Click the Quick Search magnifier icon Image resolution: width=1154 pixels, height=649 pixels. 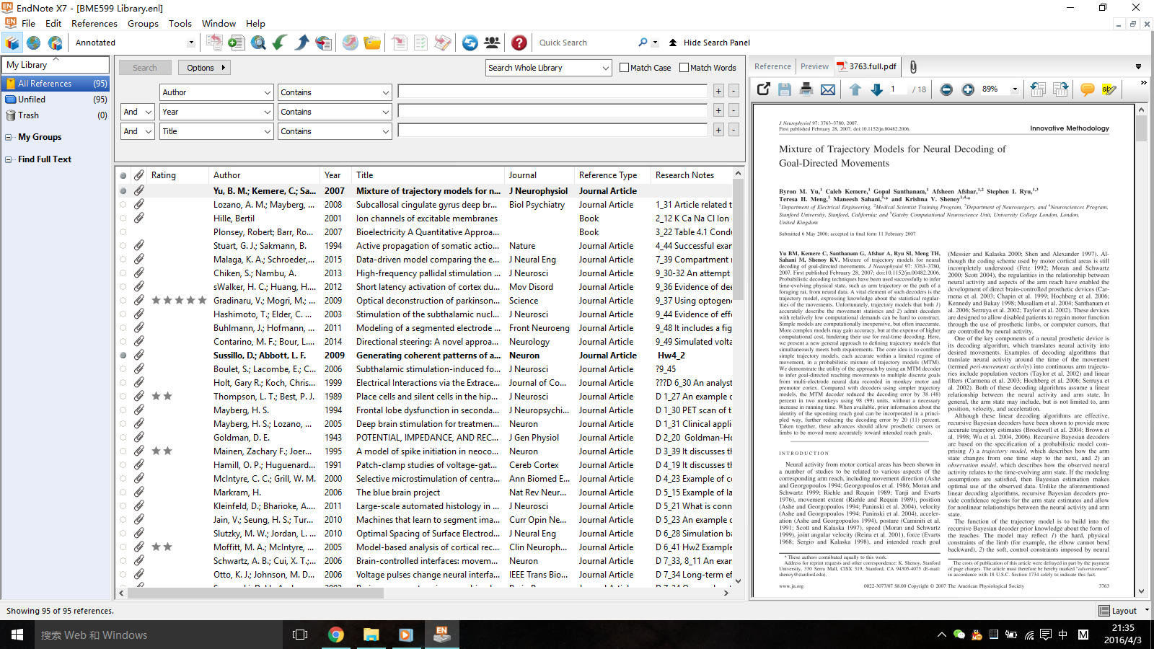643,43
